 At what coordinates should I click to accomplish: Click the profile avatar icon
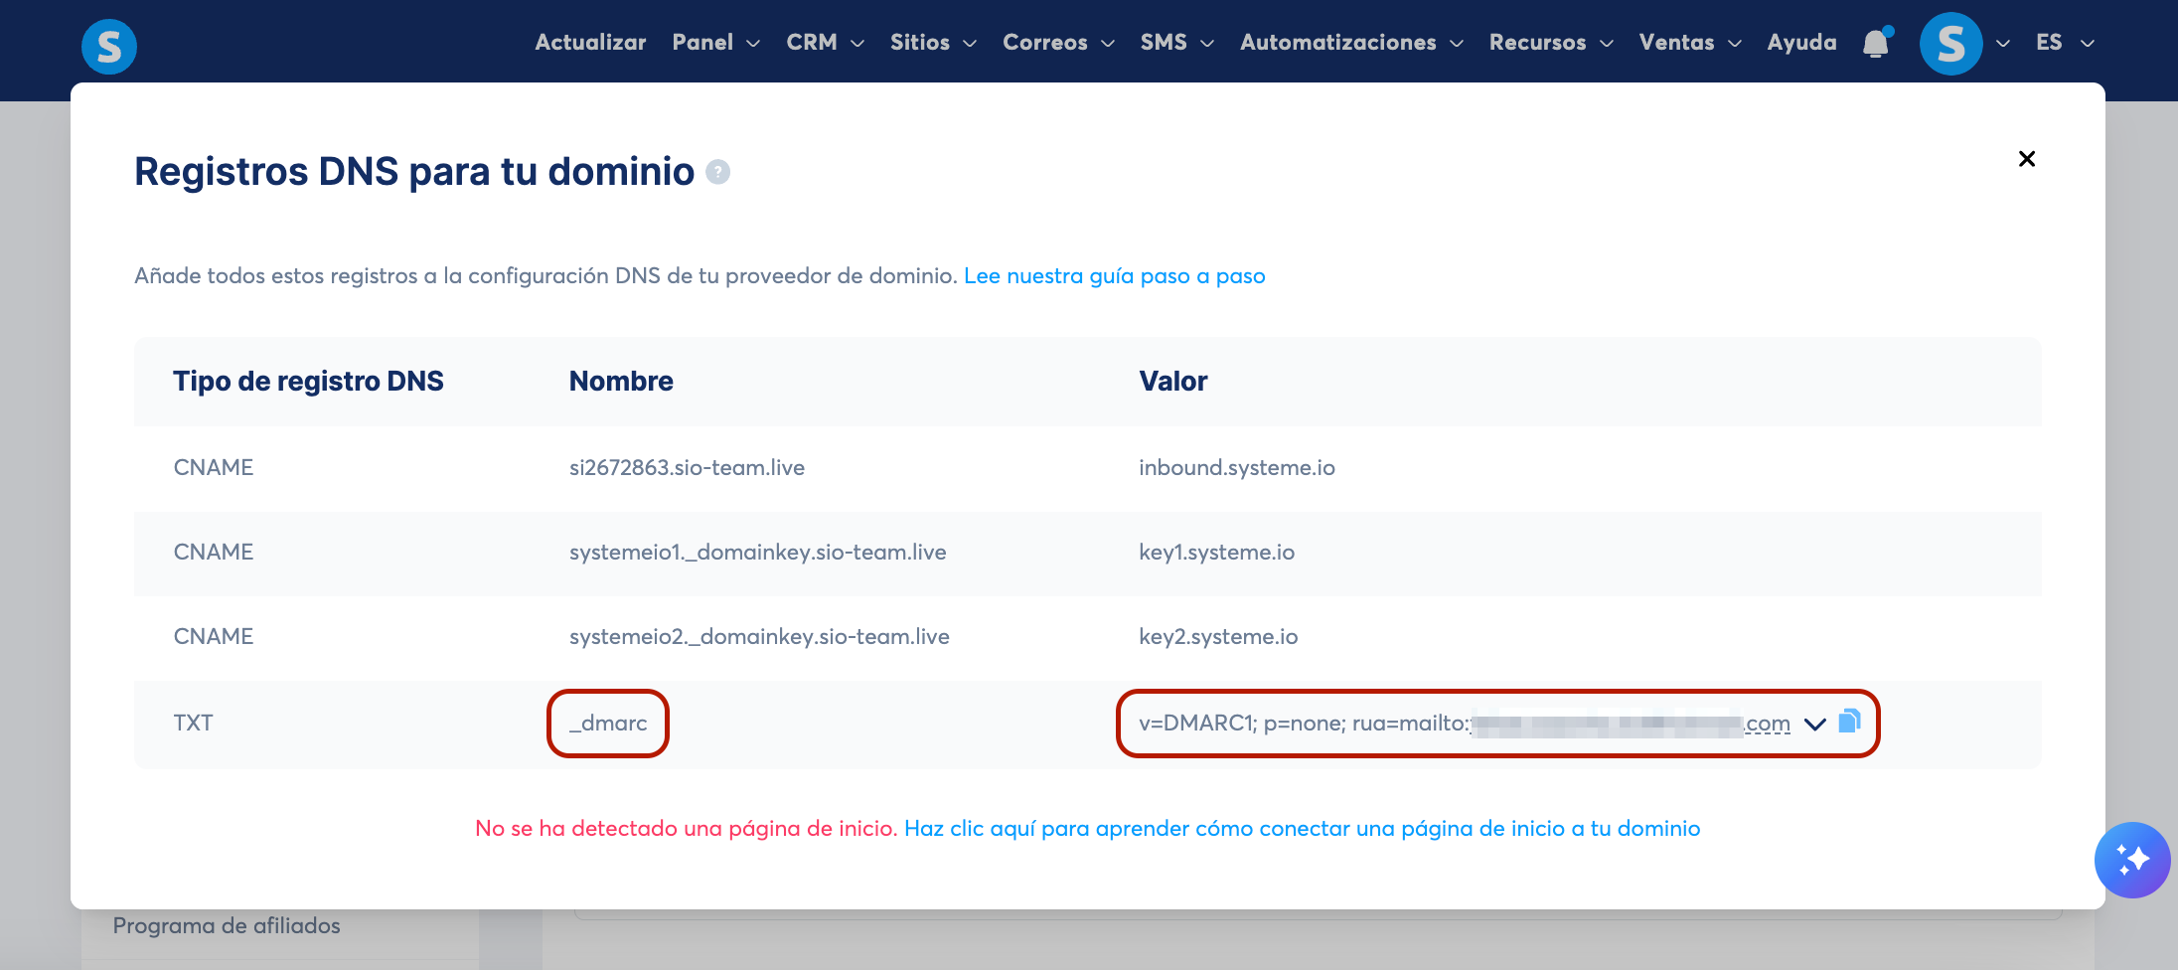pos(1950,43)
